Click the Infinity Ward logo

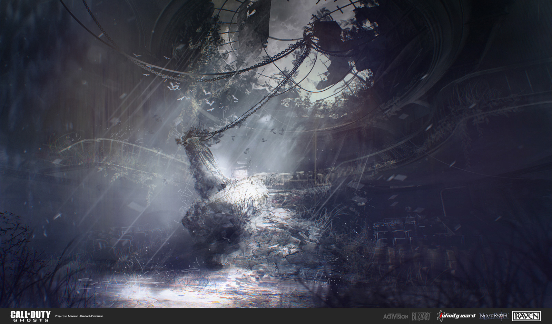[x=455, y=316]
